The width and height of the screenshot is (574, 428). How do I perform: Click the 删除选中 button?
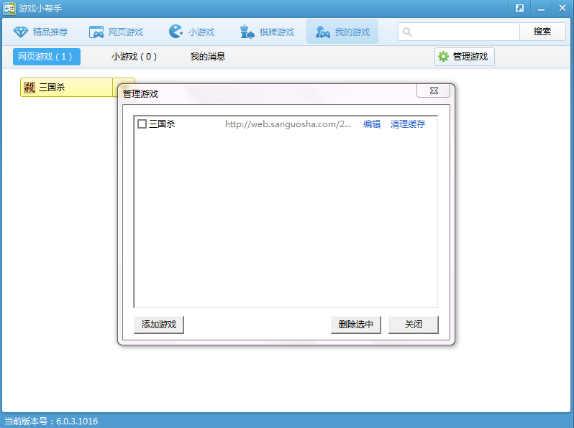(x=356, y=325)
